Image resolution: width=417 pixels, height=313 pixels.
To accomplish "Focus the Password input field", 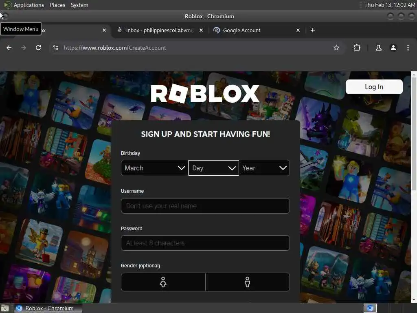I will click(205, 243).
